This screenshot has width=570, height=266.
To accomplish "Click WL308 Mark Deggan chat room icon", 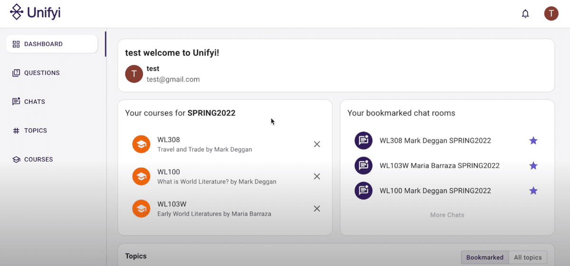I will tap(363, 140).
